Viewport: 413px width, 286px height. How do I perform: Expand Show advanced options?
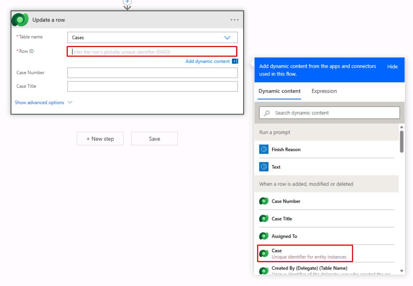[44, 102]
